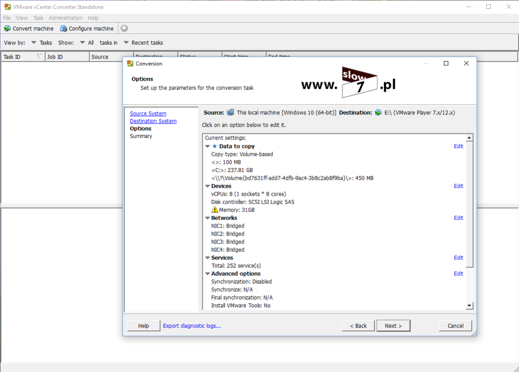Maximize the Conversion dialog
Screen dimensions: 519x372
coord(446,63)
